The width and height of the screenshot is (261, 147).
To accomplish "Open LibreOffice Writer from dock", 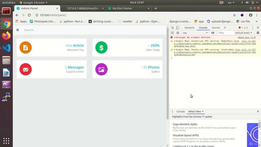I will point(7,73).
